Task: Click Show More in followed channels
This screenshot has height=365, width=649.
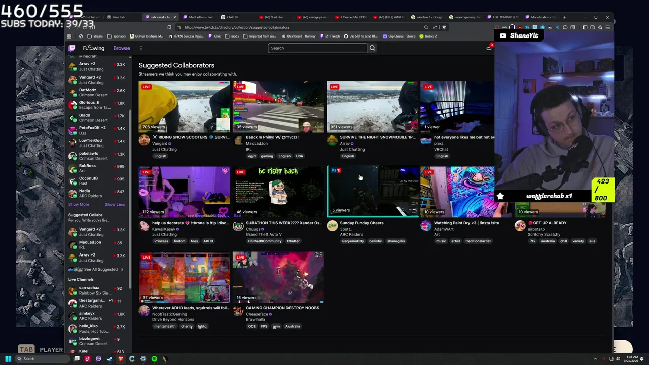Action: coord(79,204)
